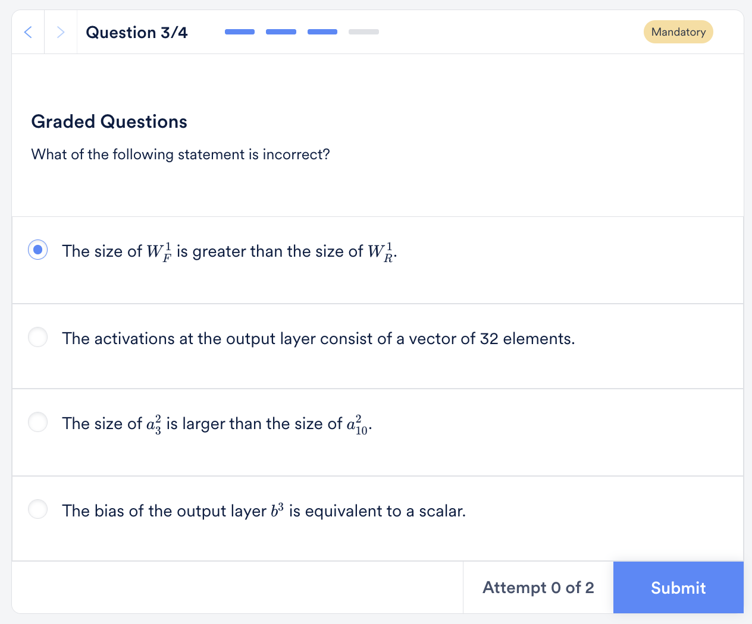Click the Graded Questions title
This screenshot has width=752, height=624.
coord(109,121)
